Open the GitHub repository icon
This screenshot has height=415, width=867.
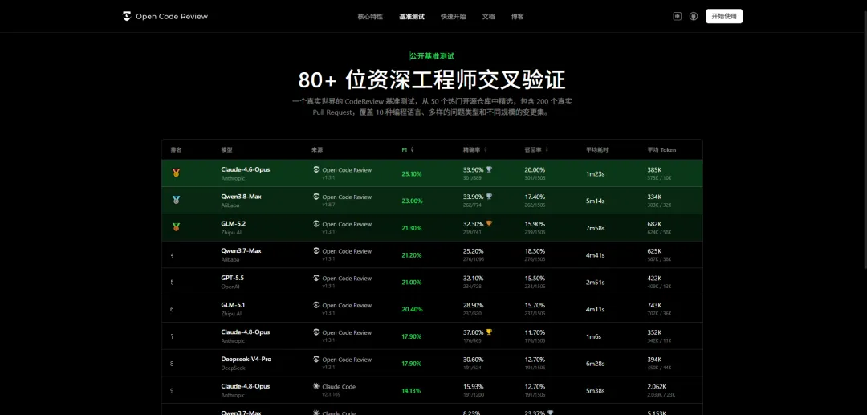point(694,17)
